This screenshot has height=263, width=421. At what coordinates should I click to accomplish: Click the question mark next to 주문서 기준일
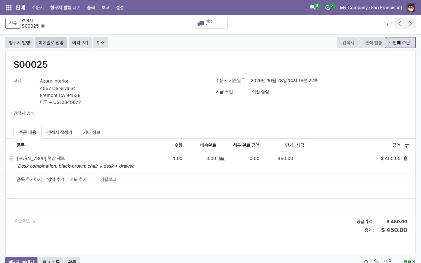[243, 79]
